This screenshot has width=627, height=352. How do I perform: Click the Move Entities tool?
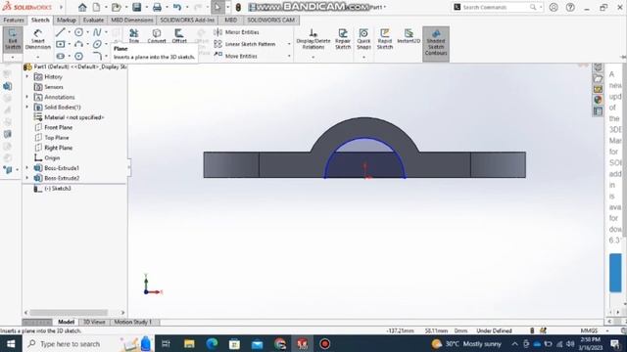pos(235,56)
